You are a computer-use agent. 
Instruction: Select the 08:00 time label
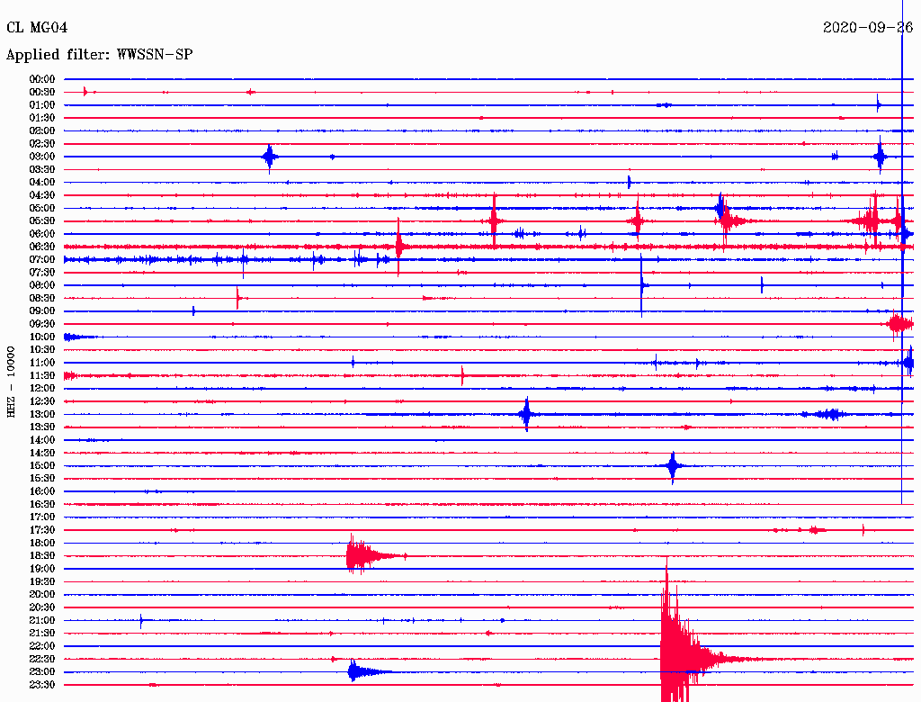pyautogui.click(x=42, y=285)
